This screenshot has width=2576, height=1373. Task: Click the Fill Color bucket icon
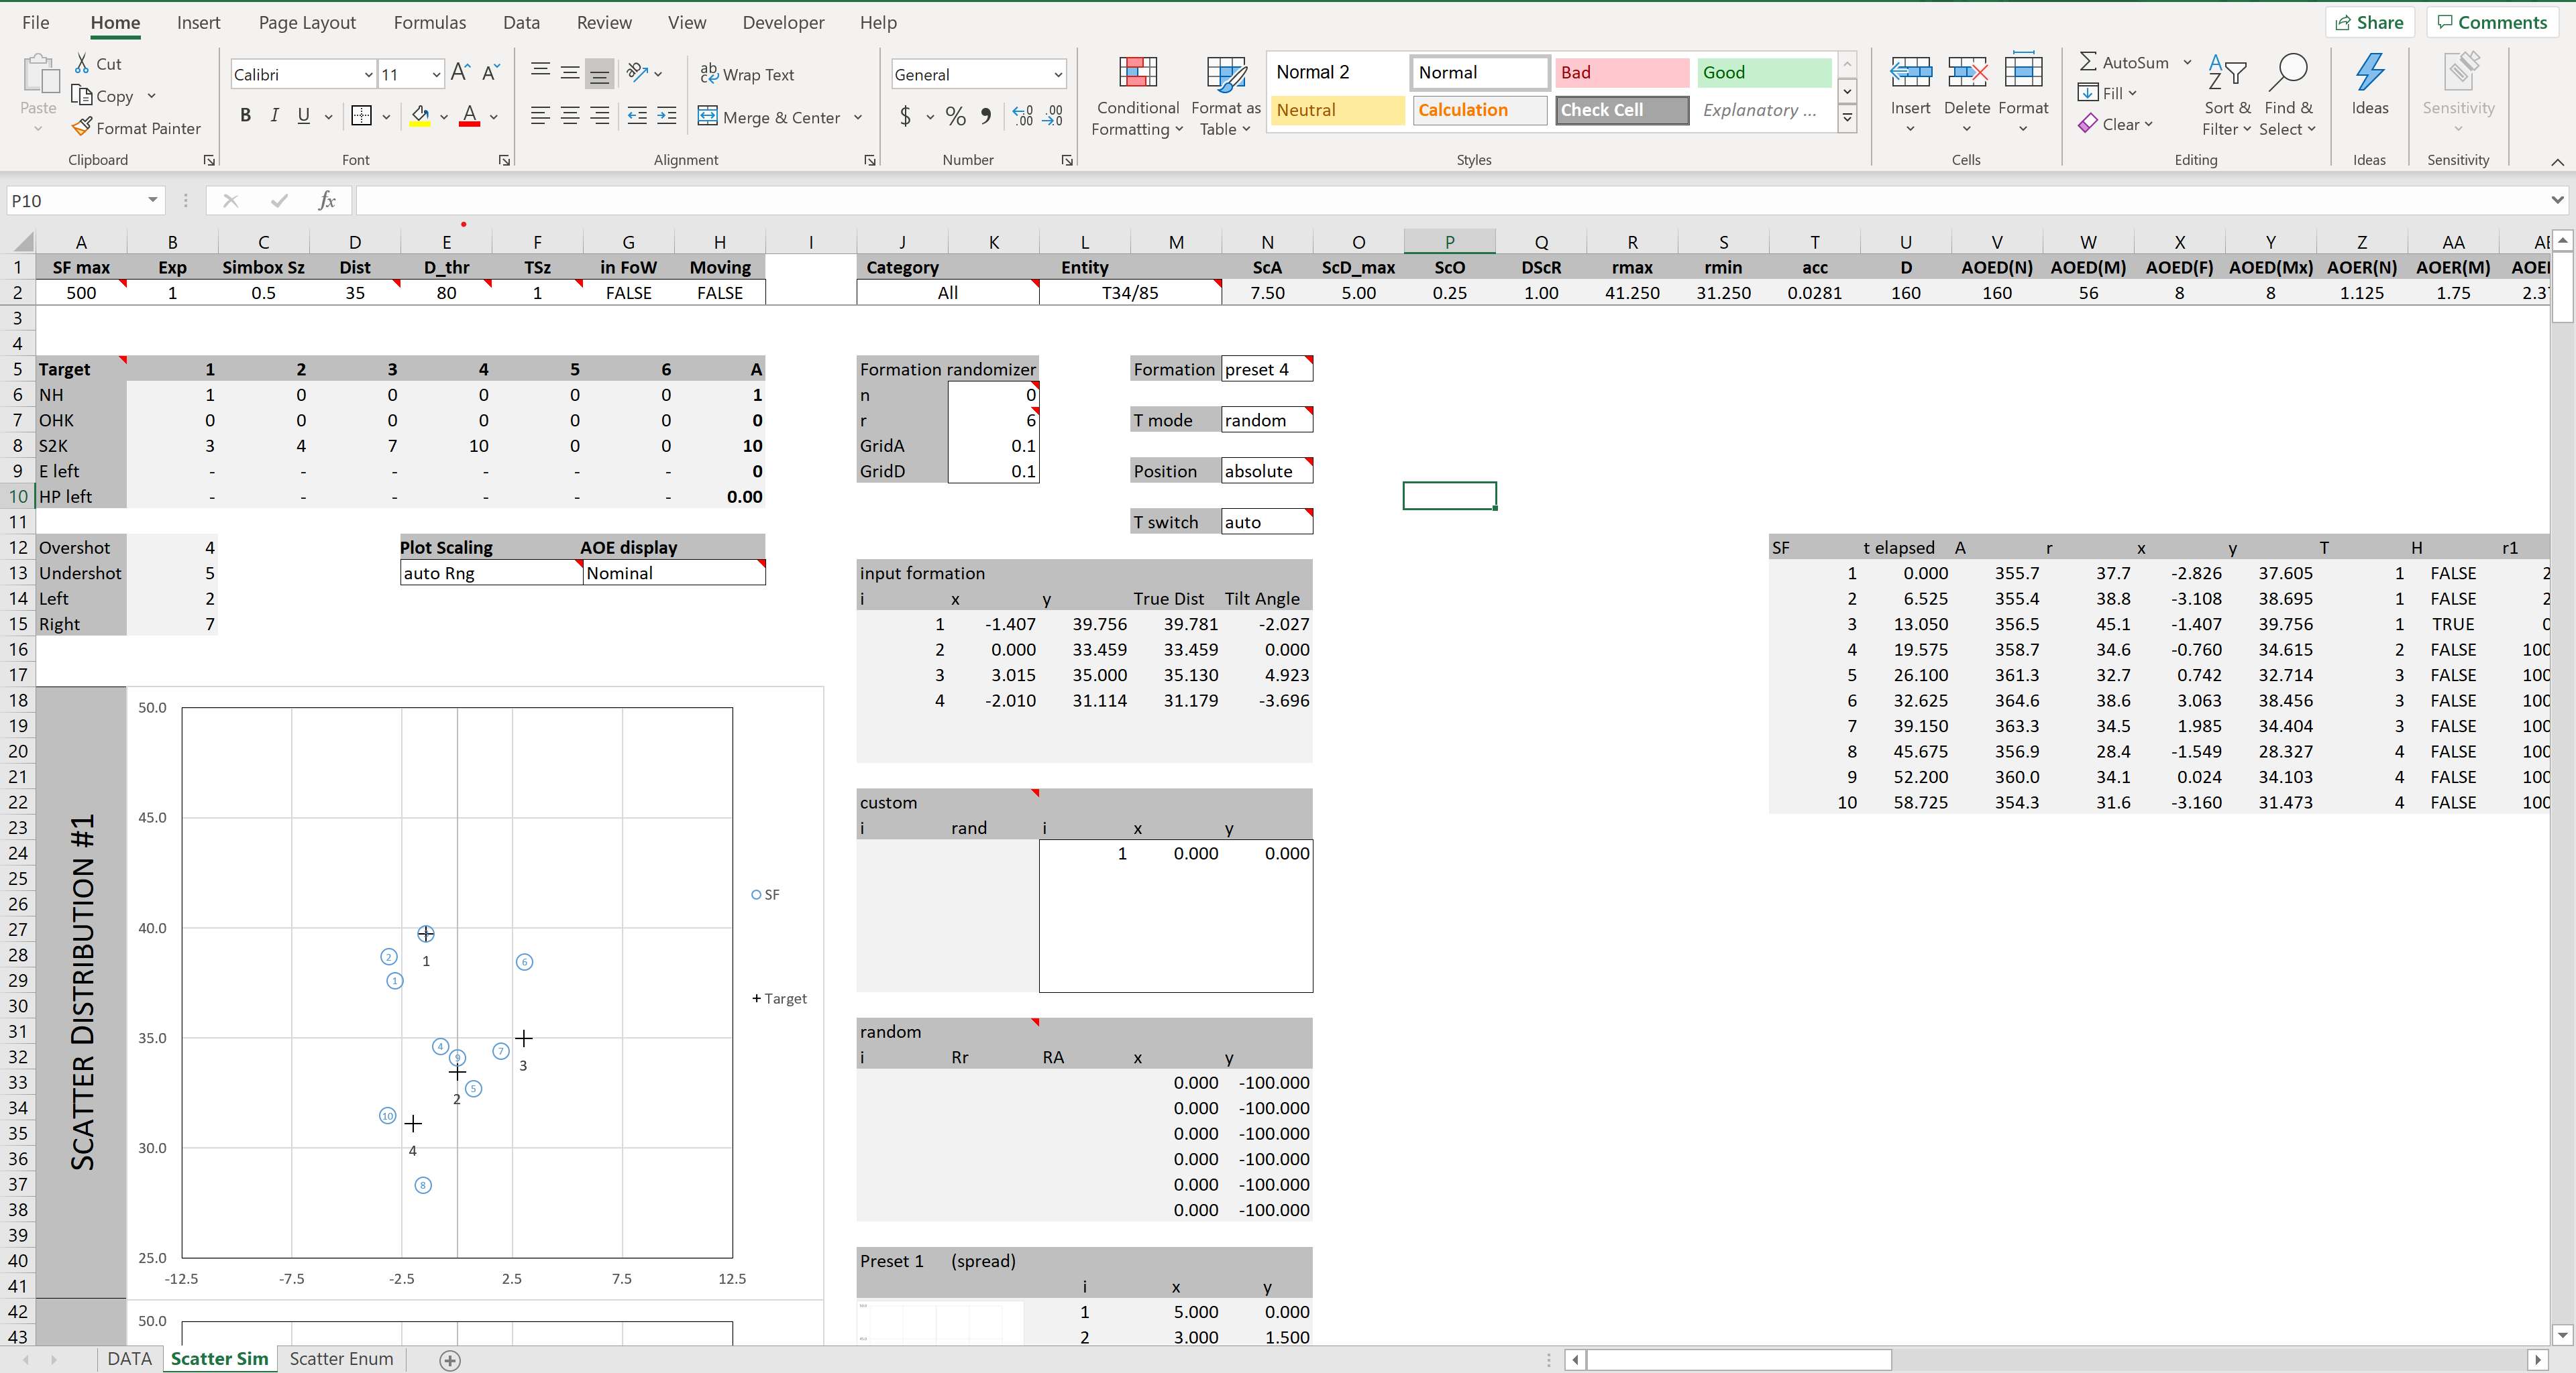pos(421,116)
